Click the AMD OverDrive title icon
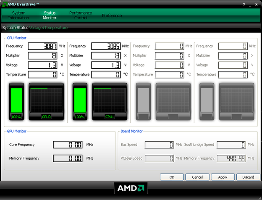 click(4, 4)
